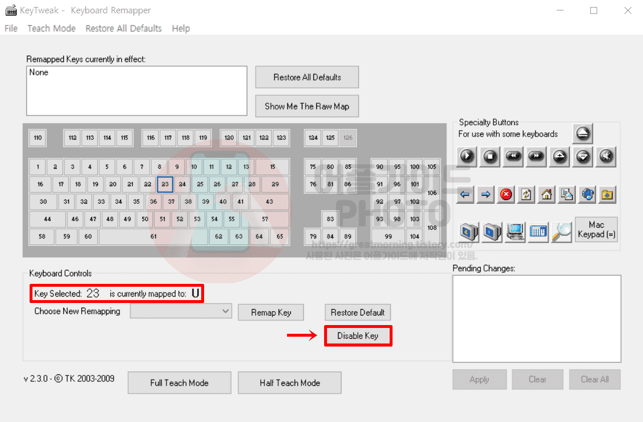The width and height of the screenshot is (643, 422).
Task: Click the previous track specialty button
Action: point(514,156)
